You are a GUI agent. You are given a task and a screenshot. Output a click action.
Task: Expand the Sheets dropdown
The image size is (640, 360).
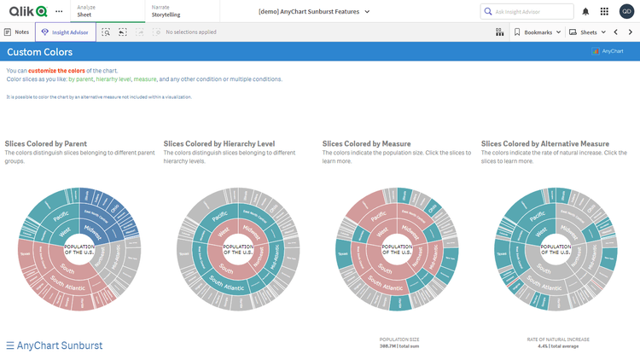[x=588, y=32]
